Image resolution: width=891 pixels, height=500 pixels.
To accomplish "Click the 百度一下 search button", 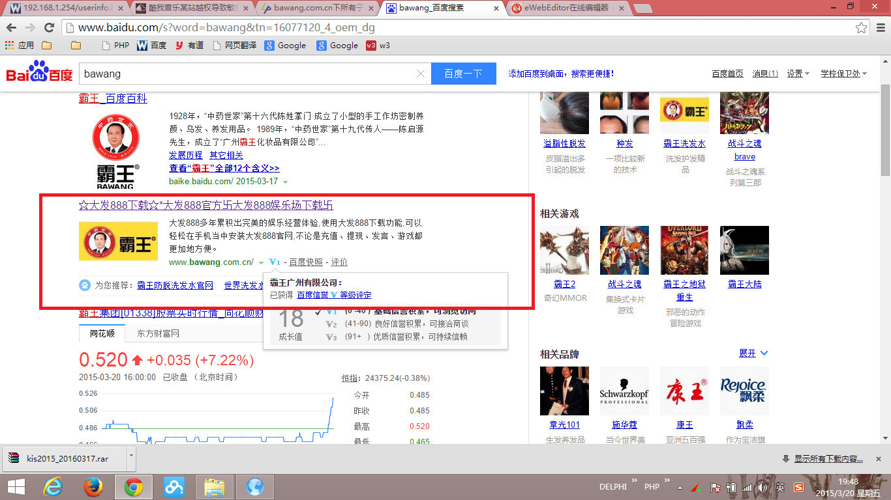I will pyautogui.click(x=463, y=74).
